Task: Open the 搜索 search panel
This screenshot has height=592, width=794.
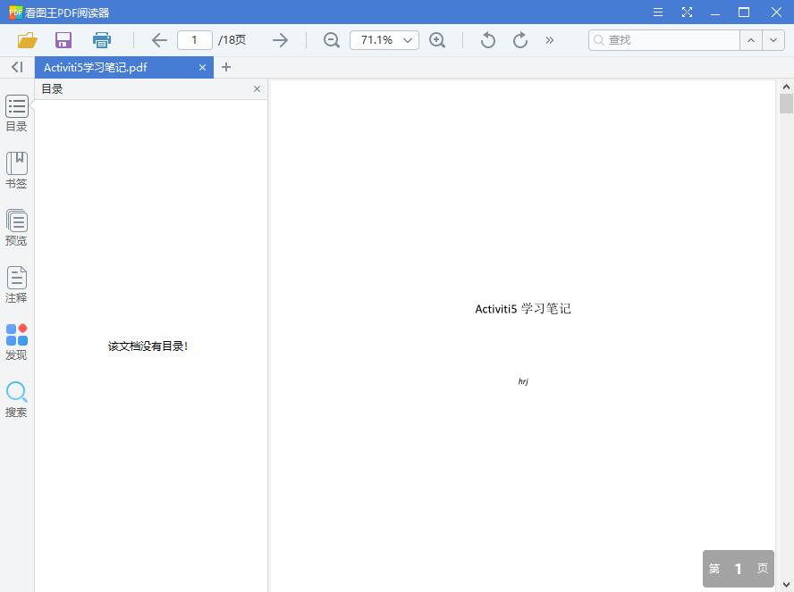Action: point(16,396)
